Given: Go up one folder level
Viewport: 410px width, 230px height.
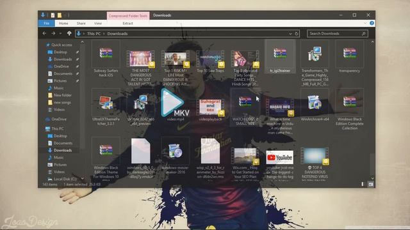Looking at the screenshot, I should coord(69,33).
